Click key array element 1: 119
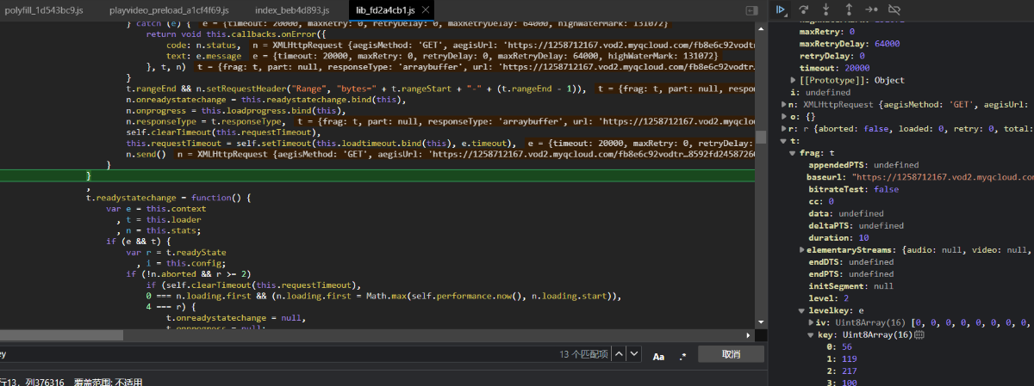The image size is (1034, 386). click(x=842, y=358)
